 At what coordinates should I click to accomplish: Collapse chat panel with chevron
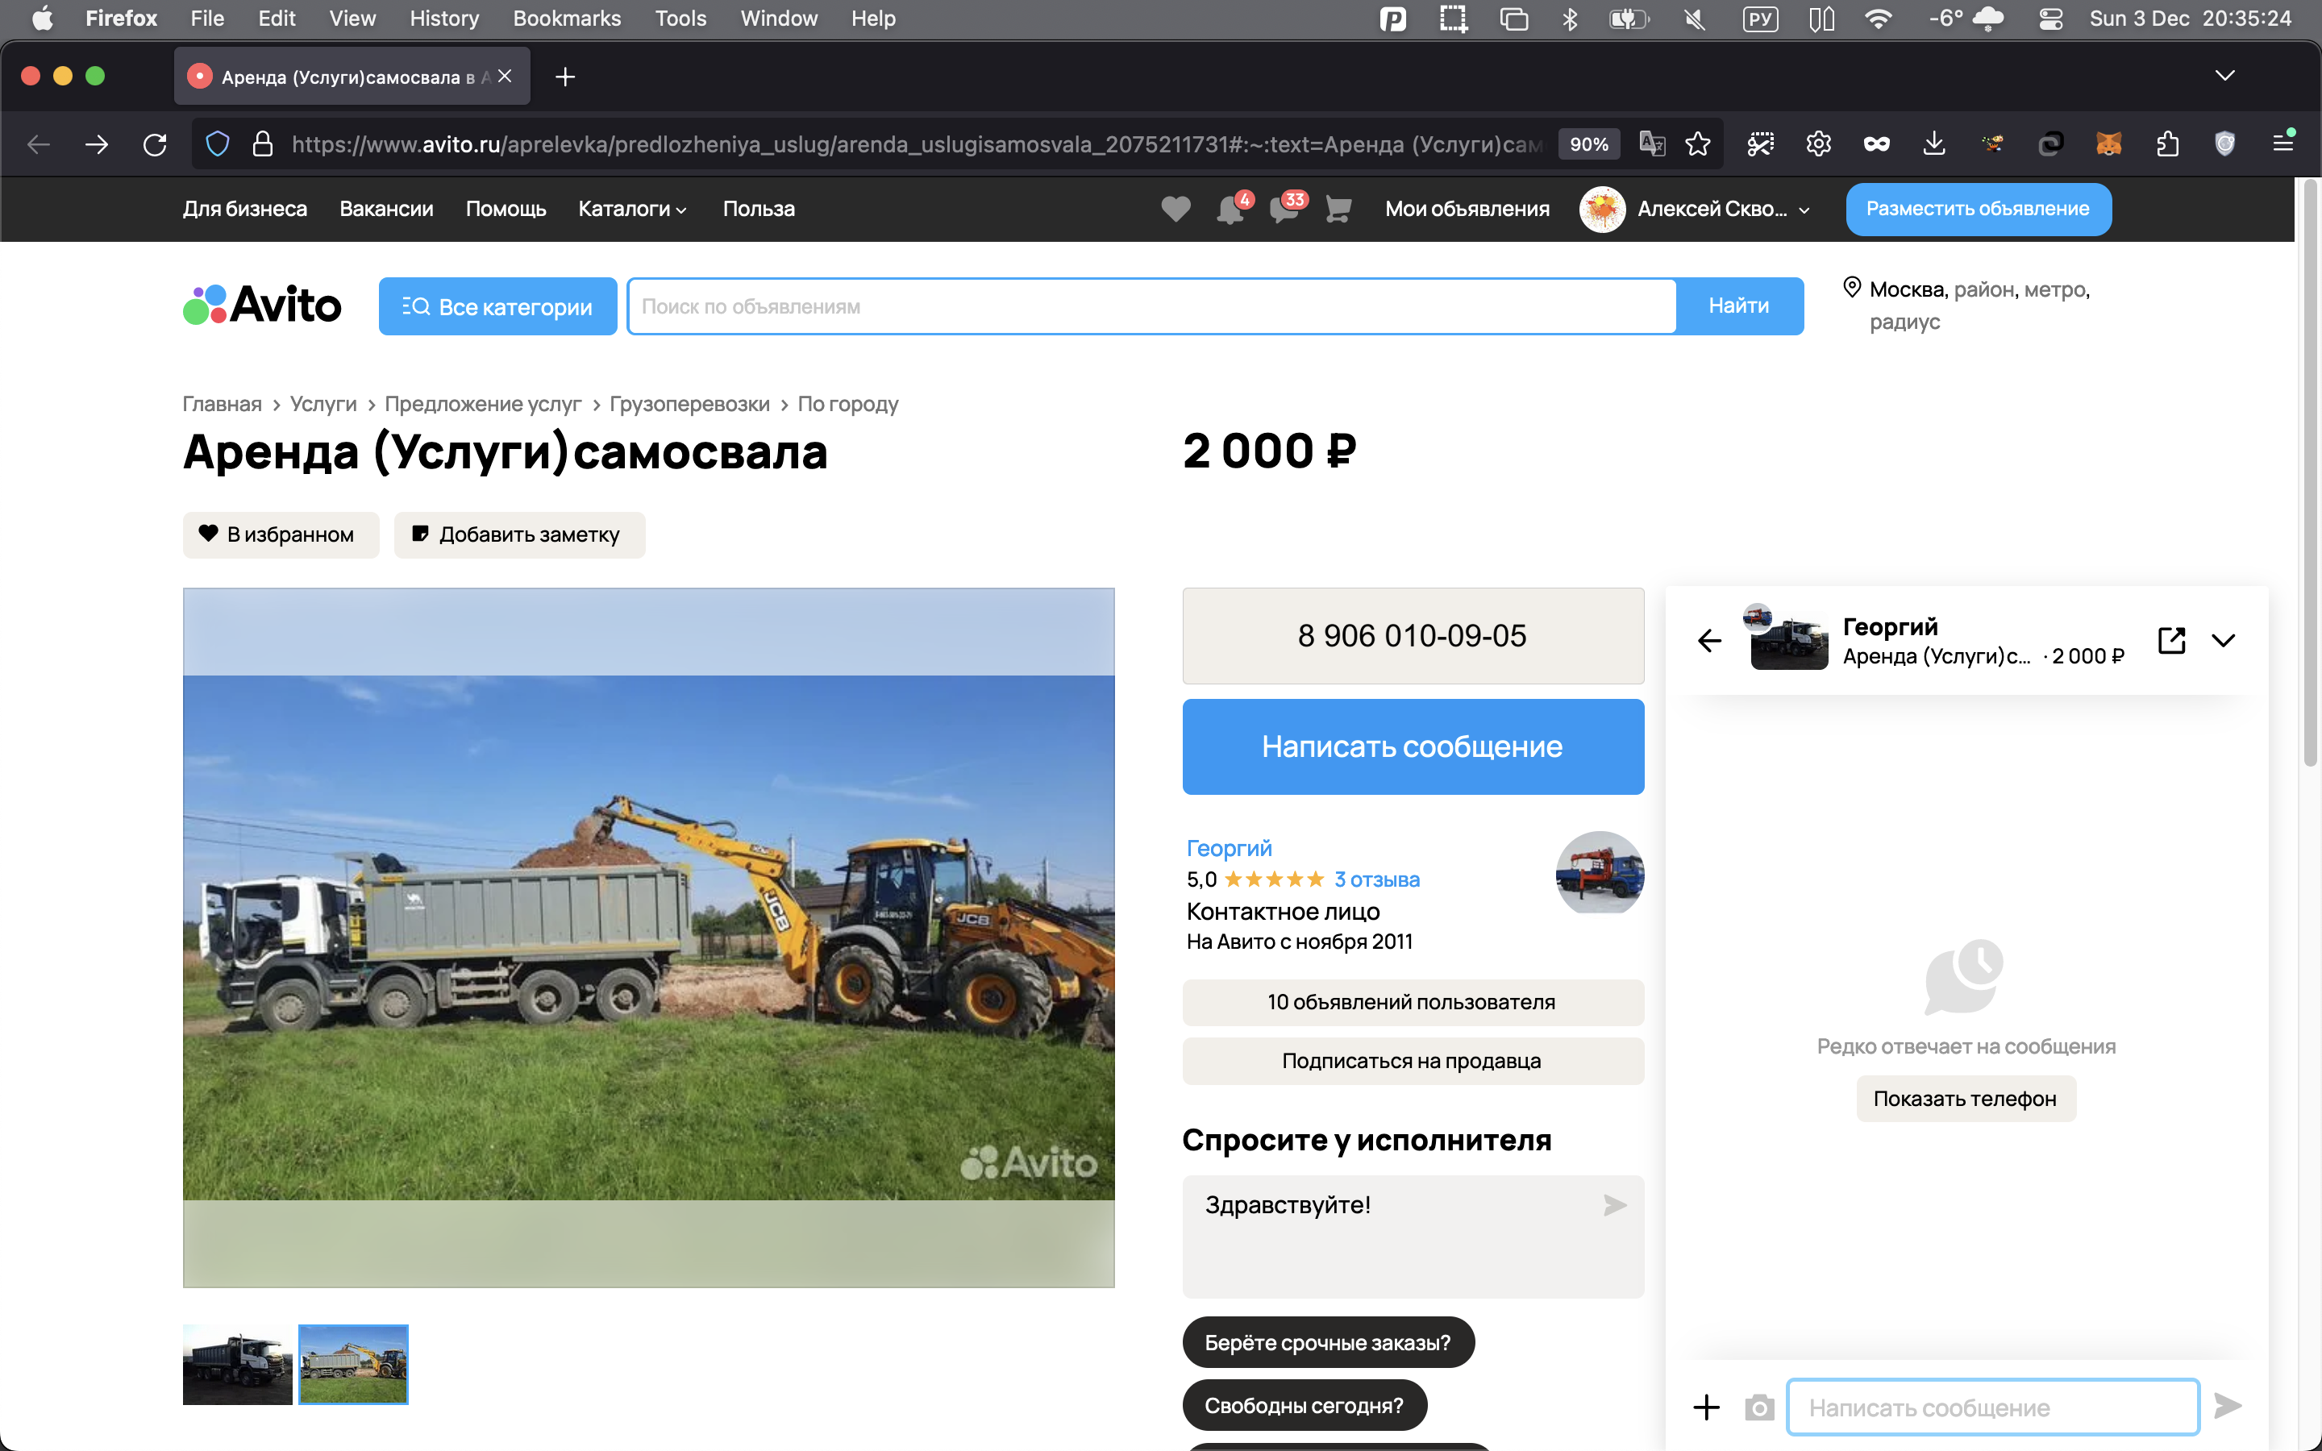click(2223, 640)
